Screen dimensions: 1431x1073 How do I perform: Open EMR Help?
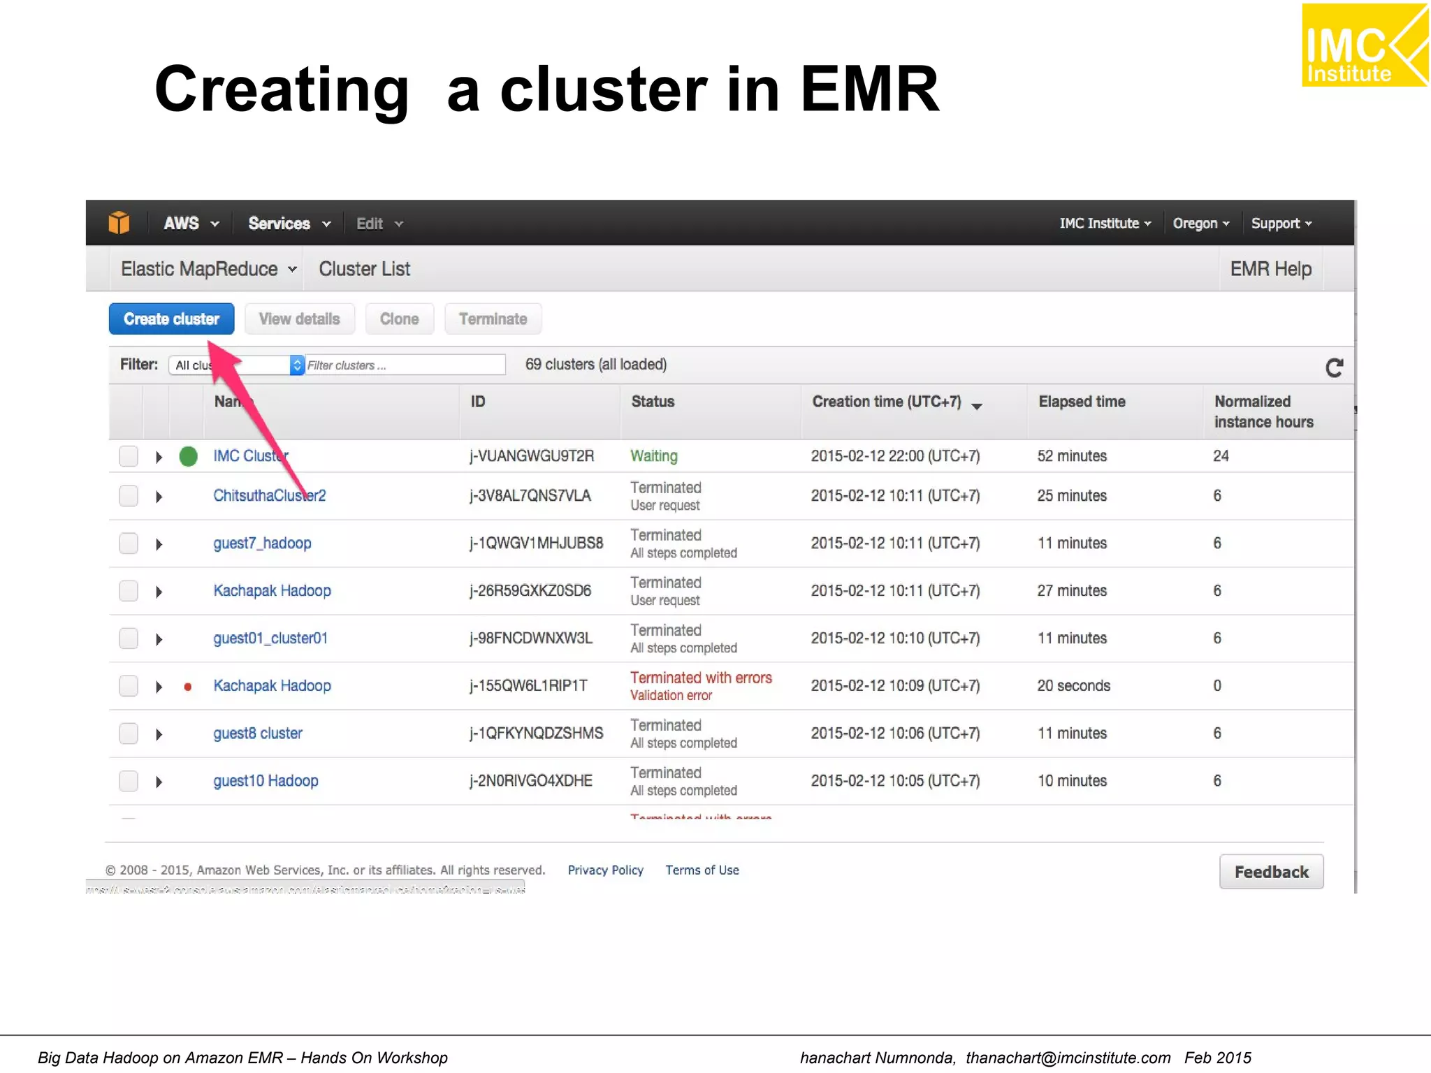click(1270, 269)
